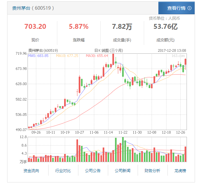Click the 10-27 date axis label
Viewport: 206px width, 186px height.
click(79, 132)
